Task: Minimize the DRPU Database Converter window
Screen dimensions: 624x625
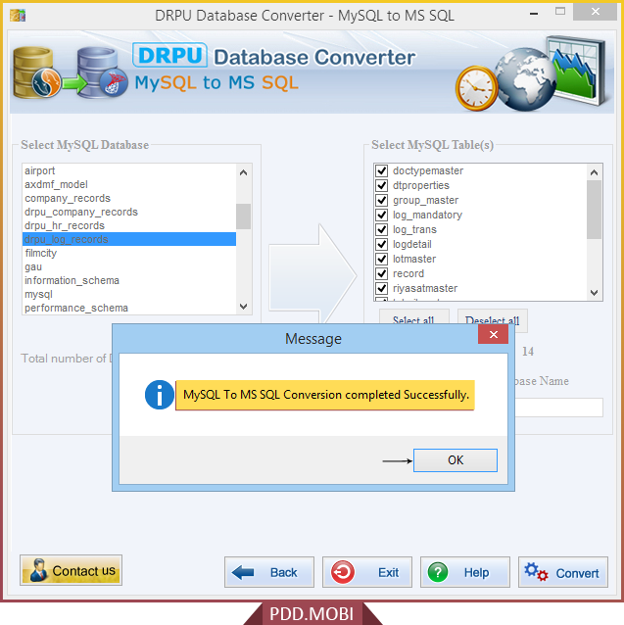Action: coord(534,13)
